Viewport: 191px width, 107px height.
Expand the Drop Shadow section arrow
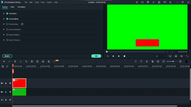(4, 35)
